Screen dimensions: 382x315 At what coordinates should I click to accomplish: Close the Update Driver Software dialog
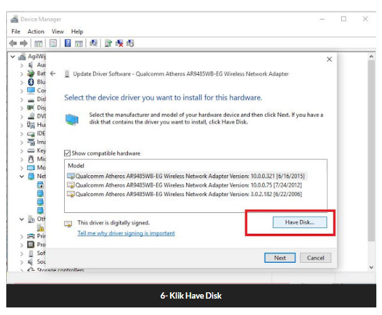(x=329, y=59)
